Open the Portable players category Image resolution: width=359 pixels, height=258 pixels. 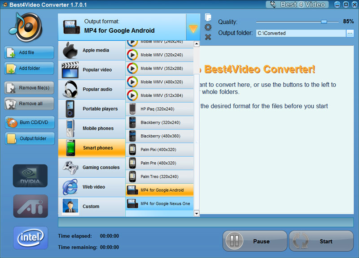tap(92, 109)
